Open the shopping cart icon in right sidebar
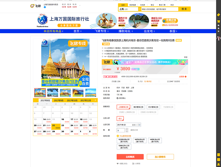 [x=218, y=21]
